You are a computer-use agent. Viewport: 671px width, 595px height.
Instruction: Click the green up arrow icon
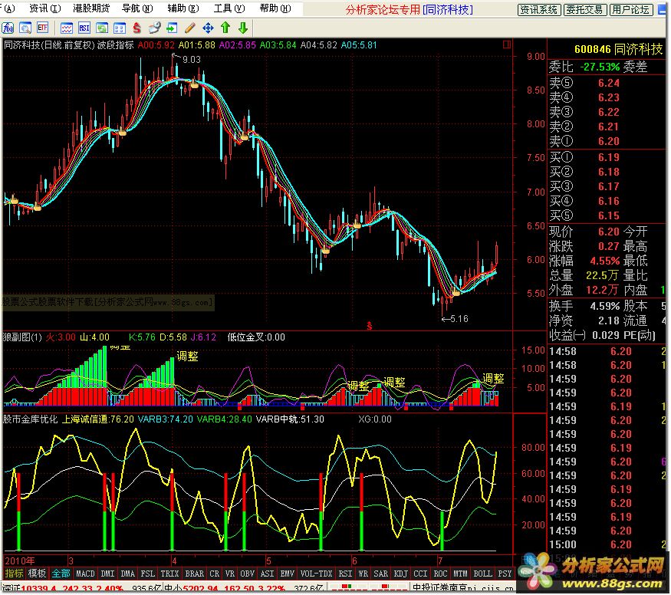click(225, 28)
